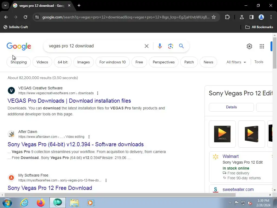Select the For windows 10 chip

click(x=113, y=62)
